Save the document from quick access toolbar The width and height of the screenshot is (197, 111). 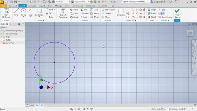15,2
